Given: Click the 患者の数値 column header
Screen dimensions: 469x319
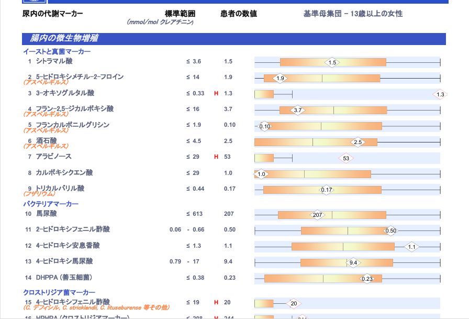Looking at the screenshot, I should click(239, 14).
